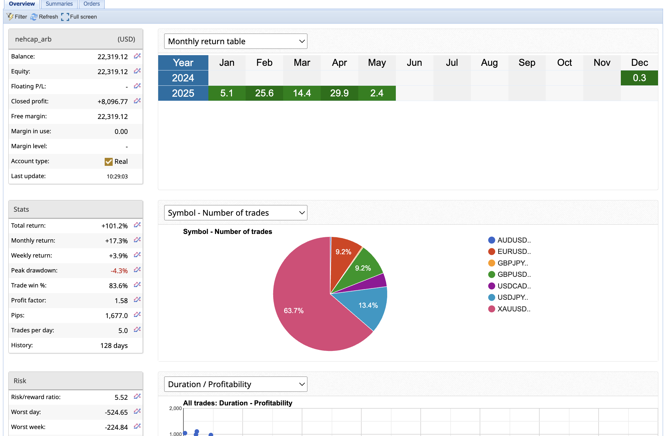Toggle XAUUSD series in pie legend
Viewport: 672px width, 436px height.
[513, 309]
